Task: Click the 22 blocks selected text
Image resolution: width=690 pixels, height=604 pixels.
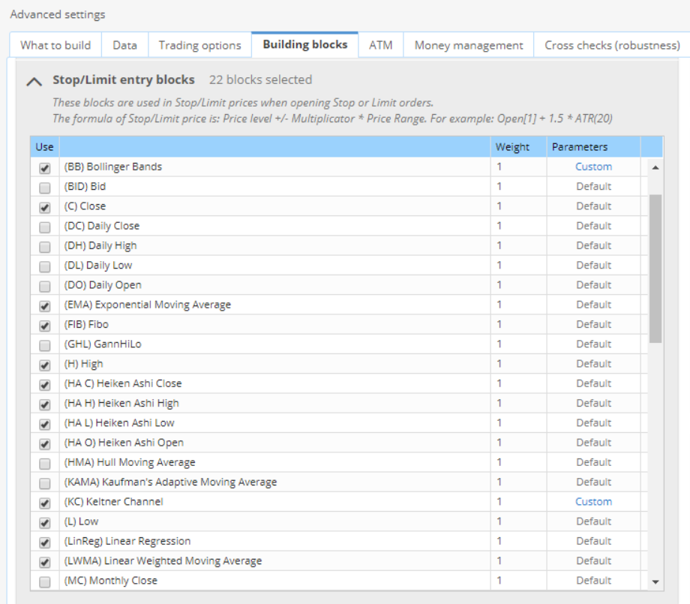Action: pos(260,80)
